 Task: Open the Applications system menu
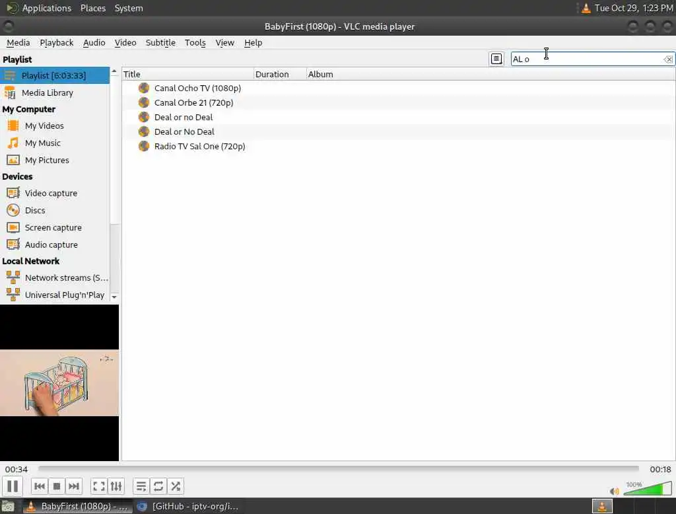47,8
